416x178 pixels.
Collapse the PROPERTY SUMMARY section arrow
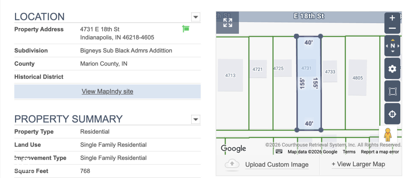(195, 119)
